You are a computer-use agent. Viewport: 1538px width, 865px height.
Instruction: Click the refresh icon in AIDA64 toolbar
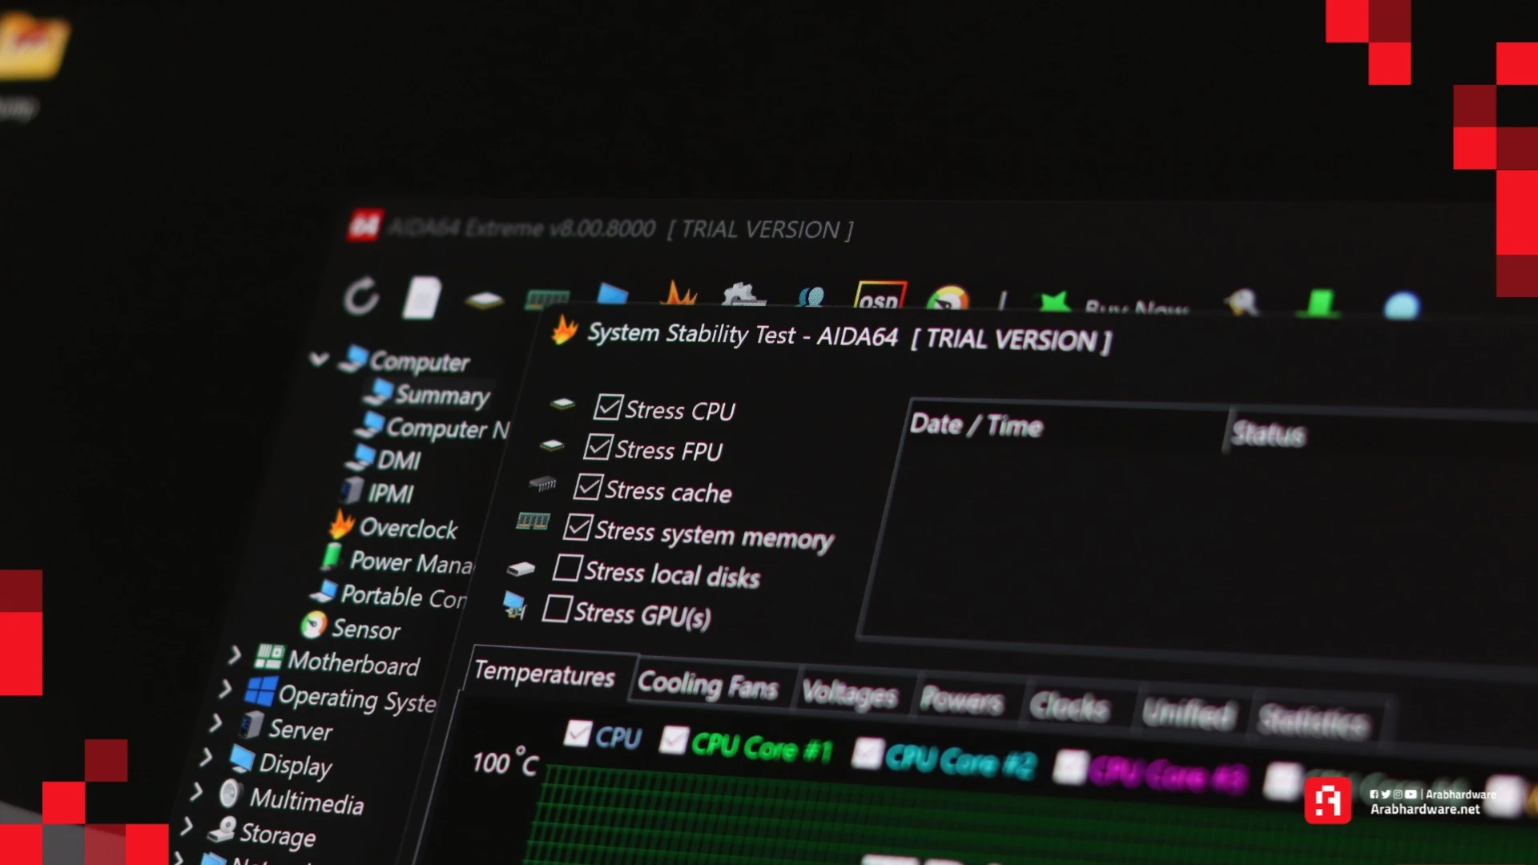pos(361,298)
